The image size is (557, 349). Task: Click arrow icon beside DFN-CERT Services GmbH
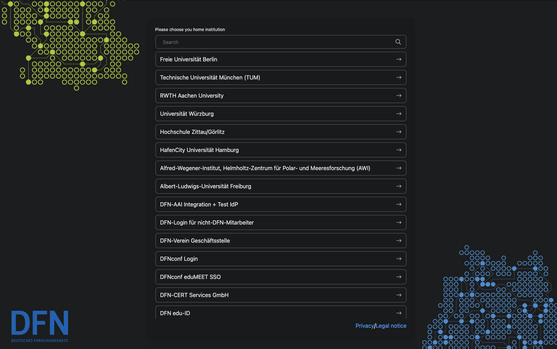click(x=399, y=295)
